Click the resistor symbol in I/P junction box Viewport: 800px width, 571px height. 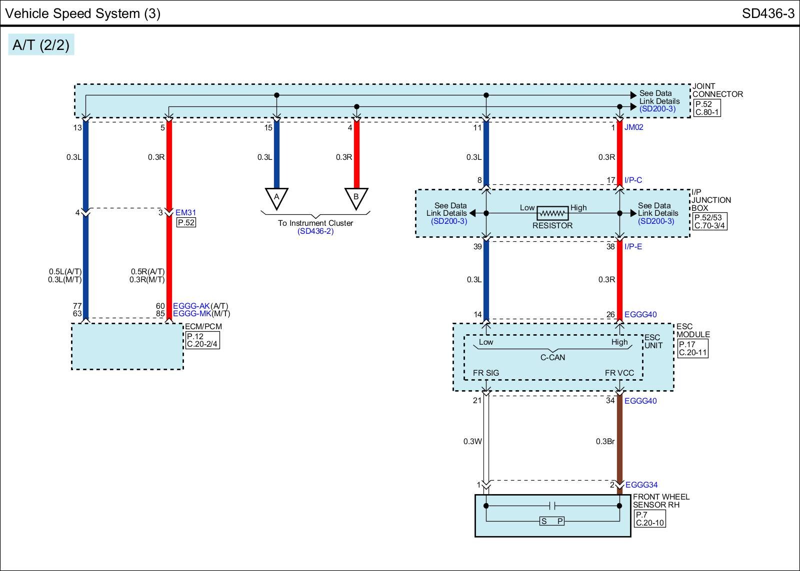[552, 213]
